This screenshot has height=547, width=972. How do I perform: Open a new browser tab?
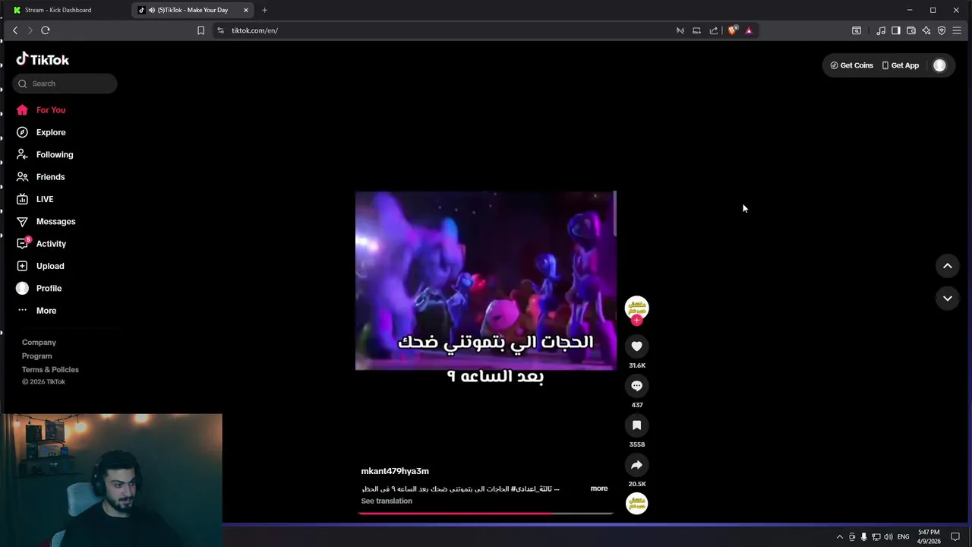264,10
